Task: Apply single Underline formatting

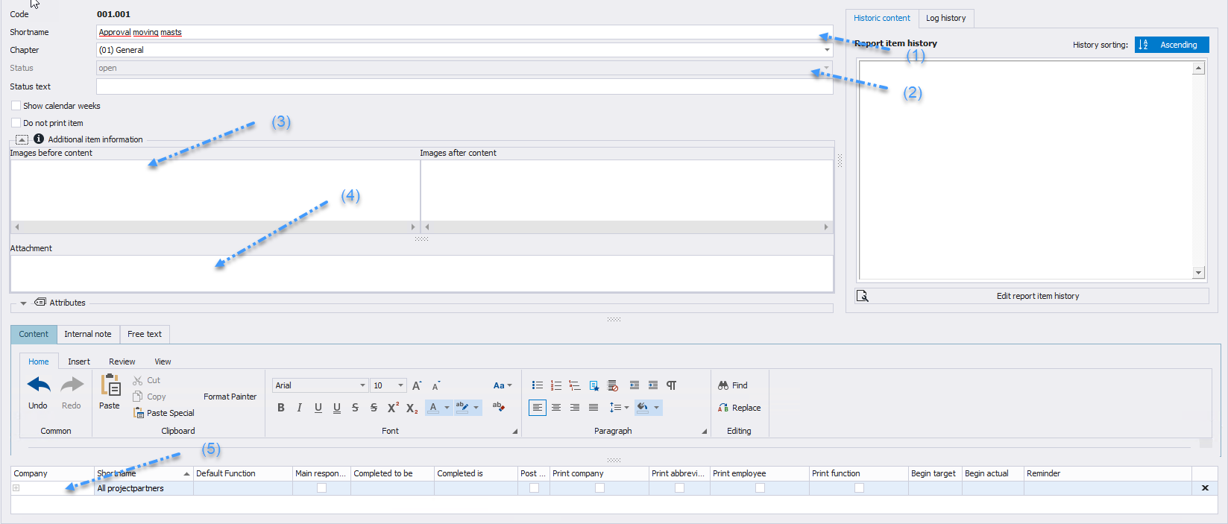Action: click(318, 408)
